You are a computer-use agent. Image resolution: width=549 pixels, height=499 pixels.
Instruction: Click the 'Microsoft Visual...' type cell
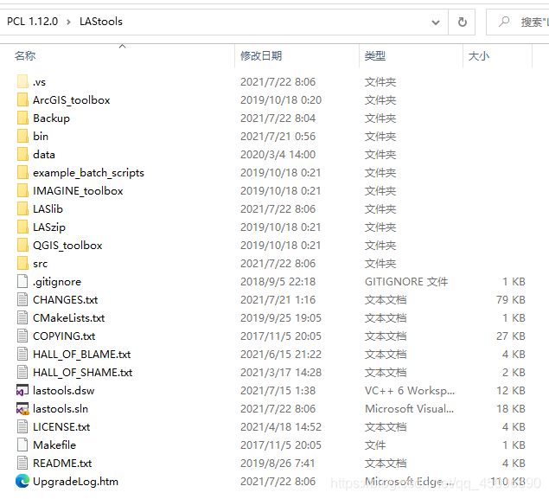(x=409, y=409)
